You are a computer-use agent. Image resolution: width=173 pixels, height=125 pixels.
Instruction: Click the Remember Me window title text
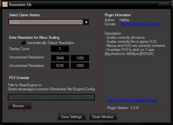[20, 5]
